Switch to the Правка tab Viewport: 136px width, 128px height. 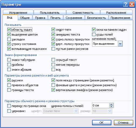pos(40,18)
